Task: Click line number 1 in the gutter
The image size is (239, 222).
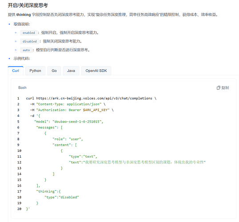Action: [18, 98]
